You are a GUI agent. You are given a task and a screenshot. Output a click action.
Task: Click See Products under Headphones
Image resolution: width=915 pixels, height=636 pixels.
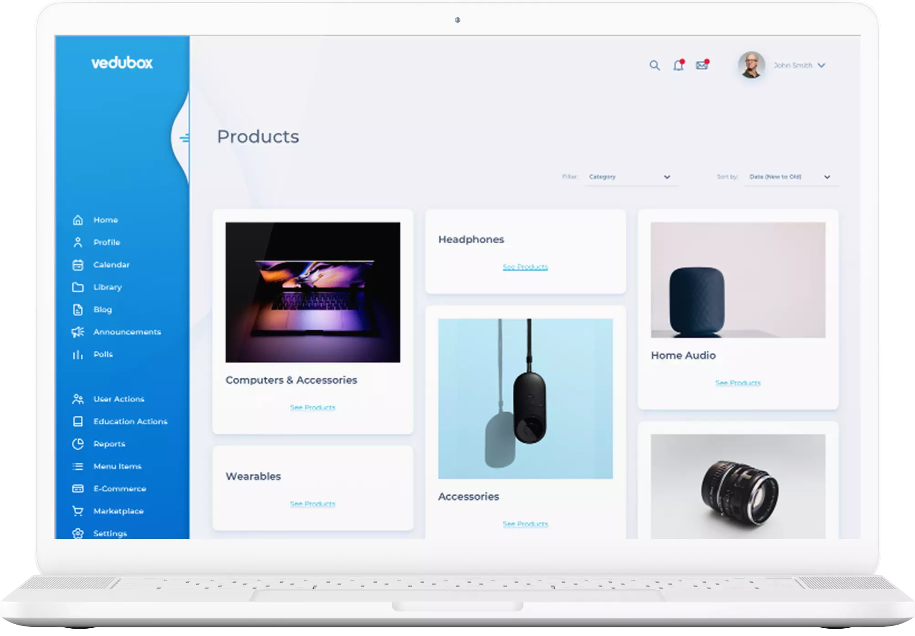coord(525,267)
